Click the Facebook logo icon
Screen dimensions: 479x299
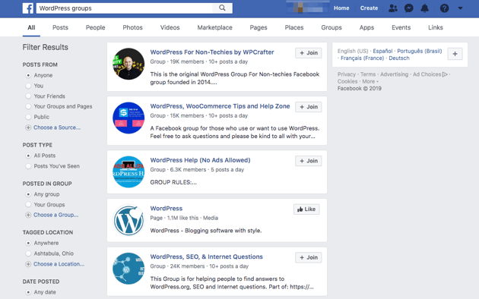(28, 8)
